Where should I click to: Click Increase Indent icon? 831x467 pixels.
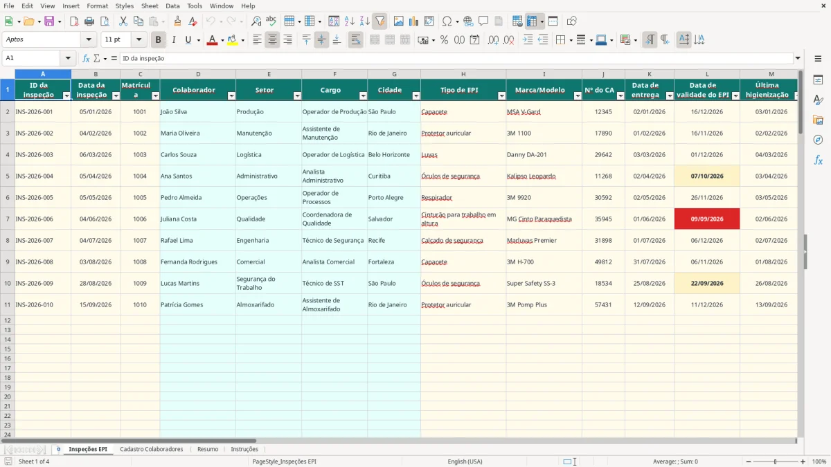point(528,40)
